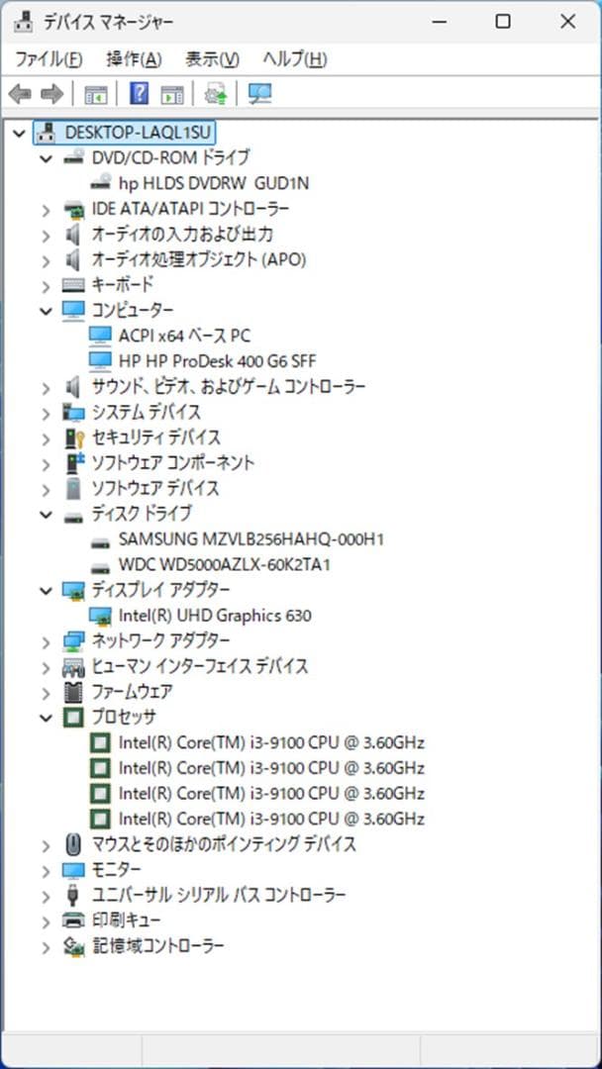Click the show/hide action pane icon
The width and height of the screenshot is (602, 1069).
point(172,94)
